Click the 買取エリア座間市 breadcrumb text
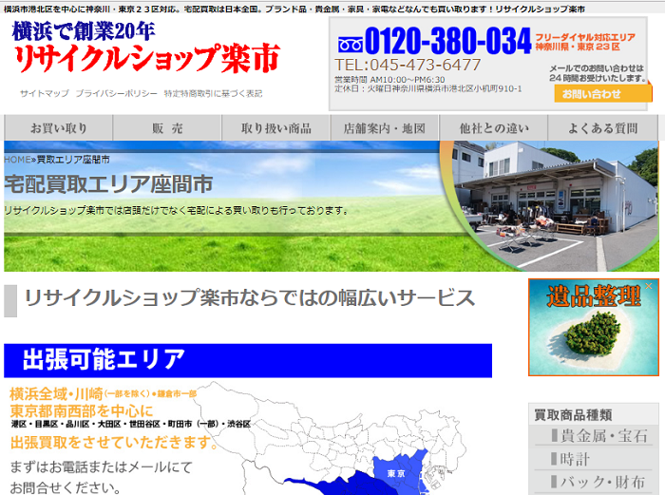Viewport: 665px width, 495px height. [x=73, y=160]
